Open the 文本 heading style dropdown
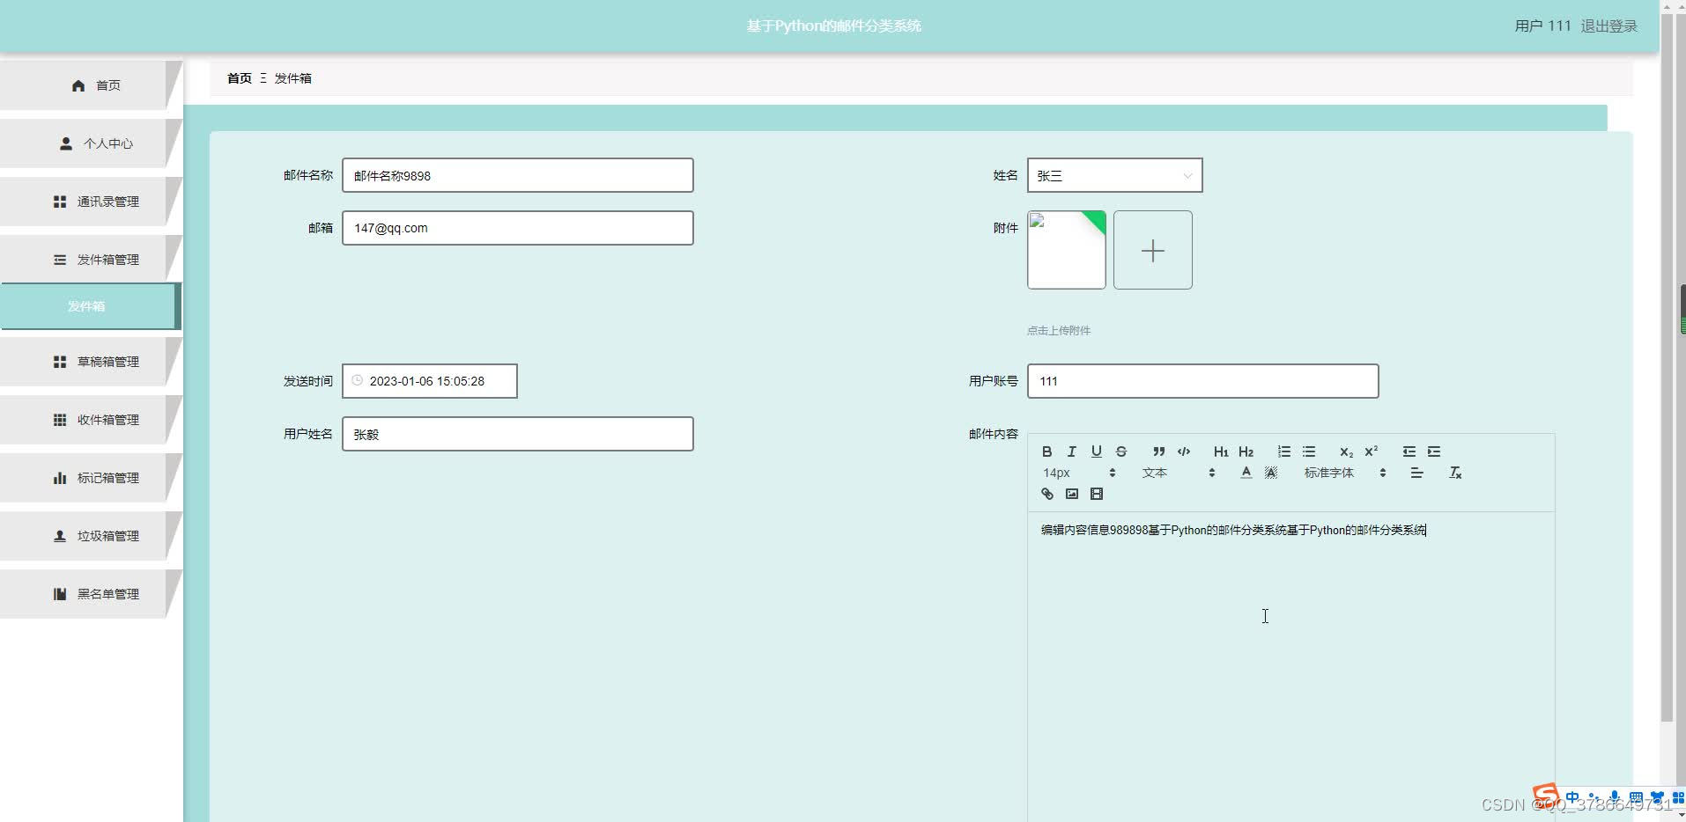 [1178, 473]
